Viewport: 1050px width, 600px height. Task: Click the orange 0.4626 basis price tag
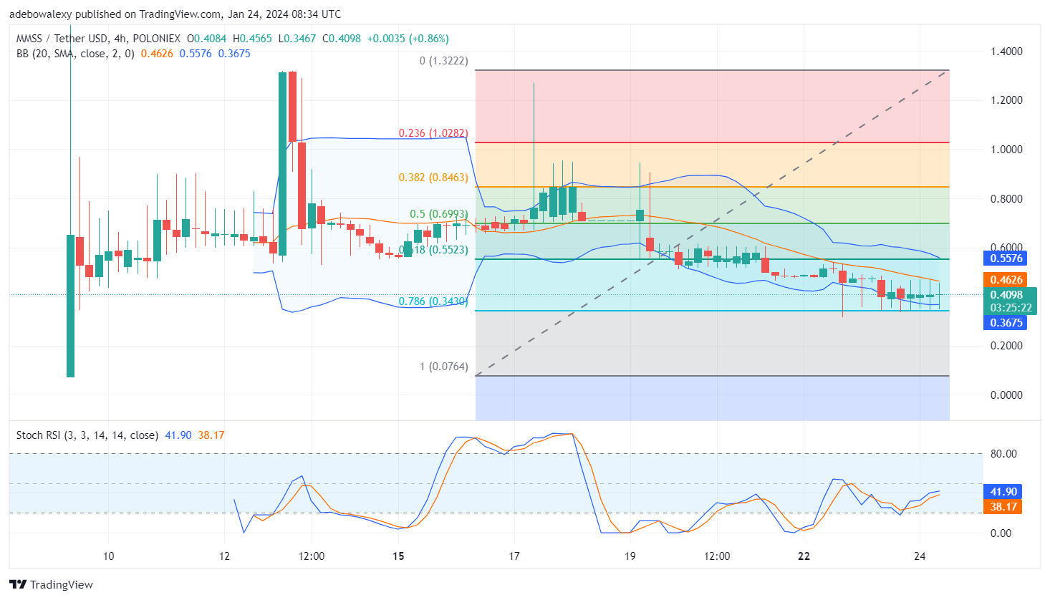(1006, 280)
